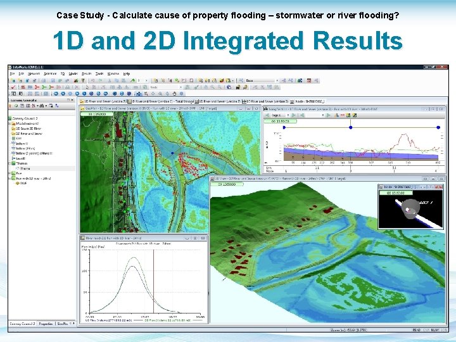Switch to the Node results document tab
456x342 pixels.
click(307, 101)
